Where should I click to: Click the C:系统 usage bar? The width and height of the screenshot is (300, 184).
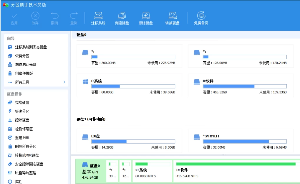pos(133,86)
